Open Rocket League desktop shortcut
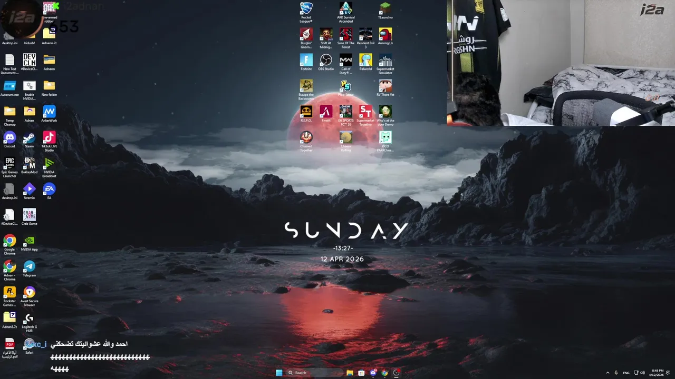This screenshot has width=675, height=379. 306,12
